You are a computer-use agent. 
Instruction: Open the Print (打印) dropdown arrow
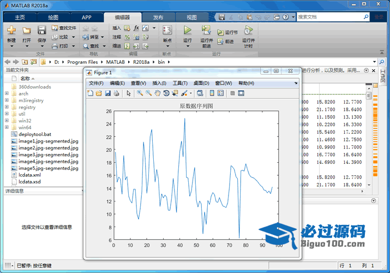pos(74,46)
